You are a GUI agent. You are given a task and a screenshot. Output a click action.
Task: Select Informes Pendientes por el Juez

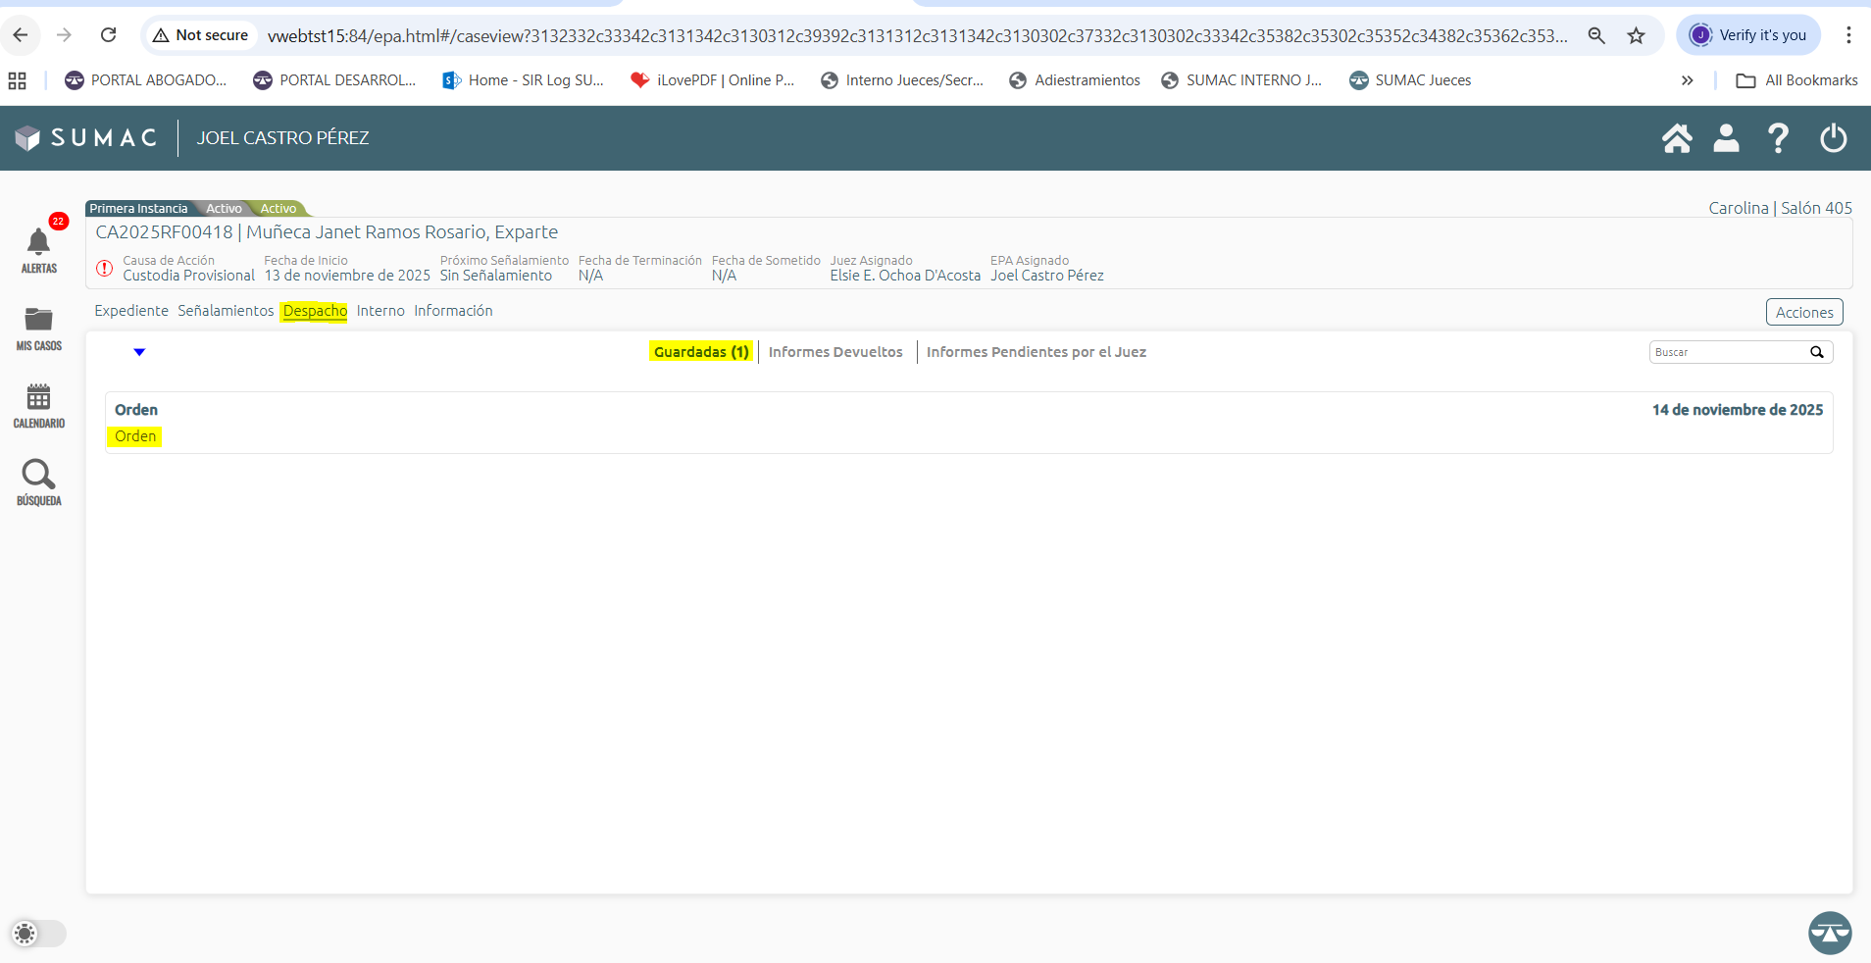1036,352
